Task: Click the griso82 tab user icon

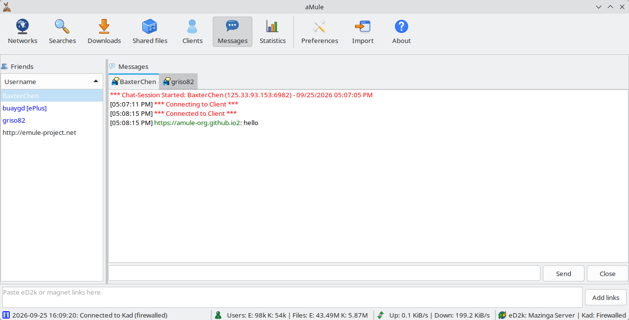Action: [166, 82]
